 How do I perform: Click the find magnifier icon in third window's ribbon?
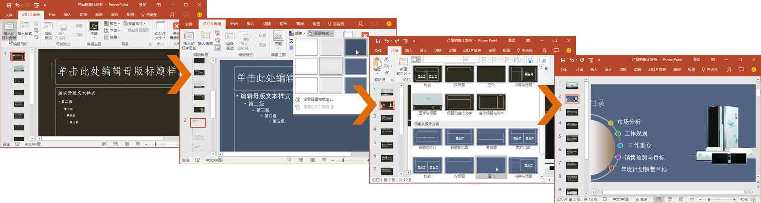coord(543,60)
